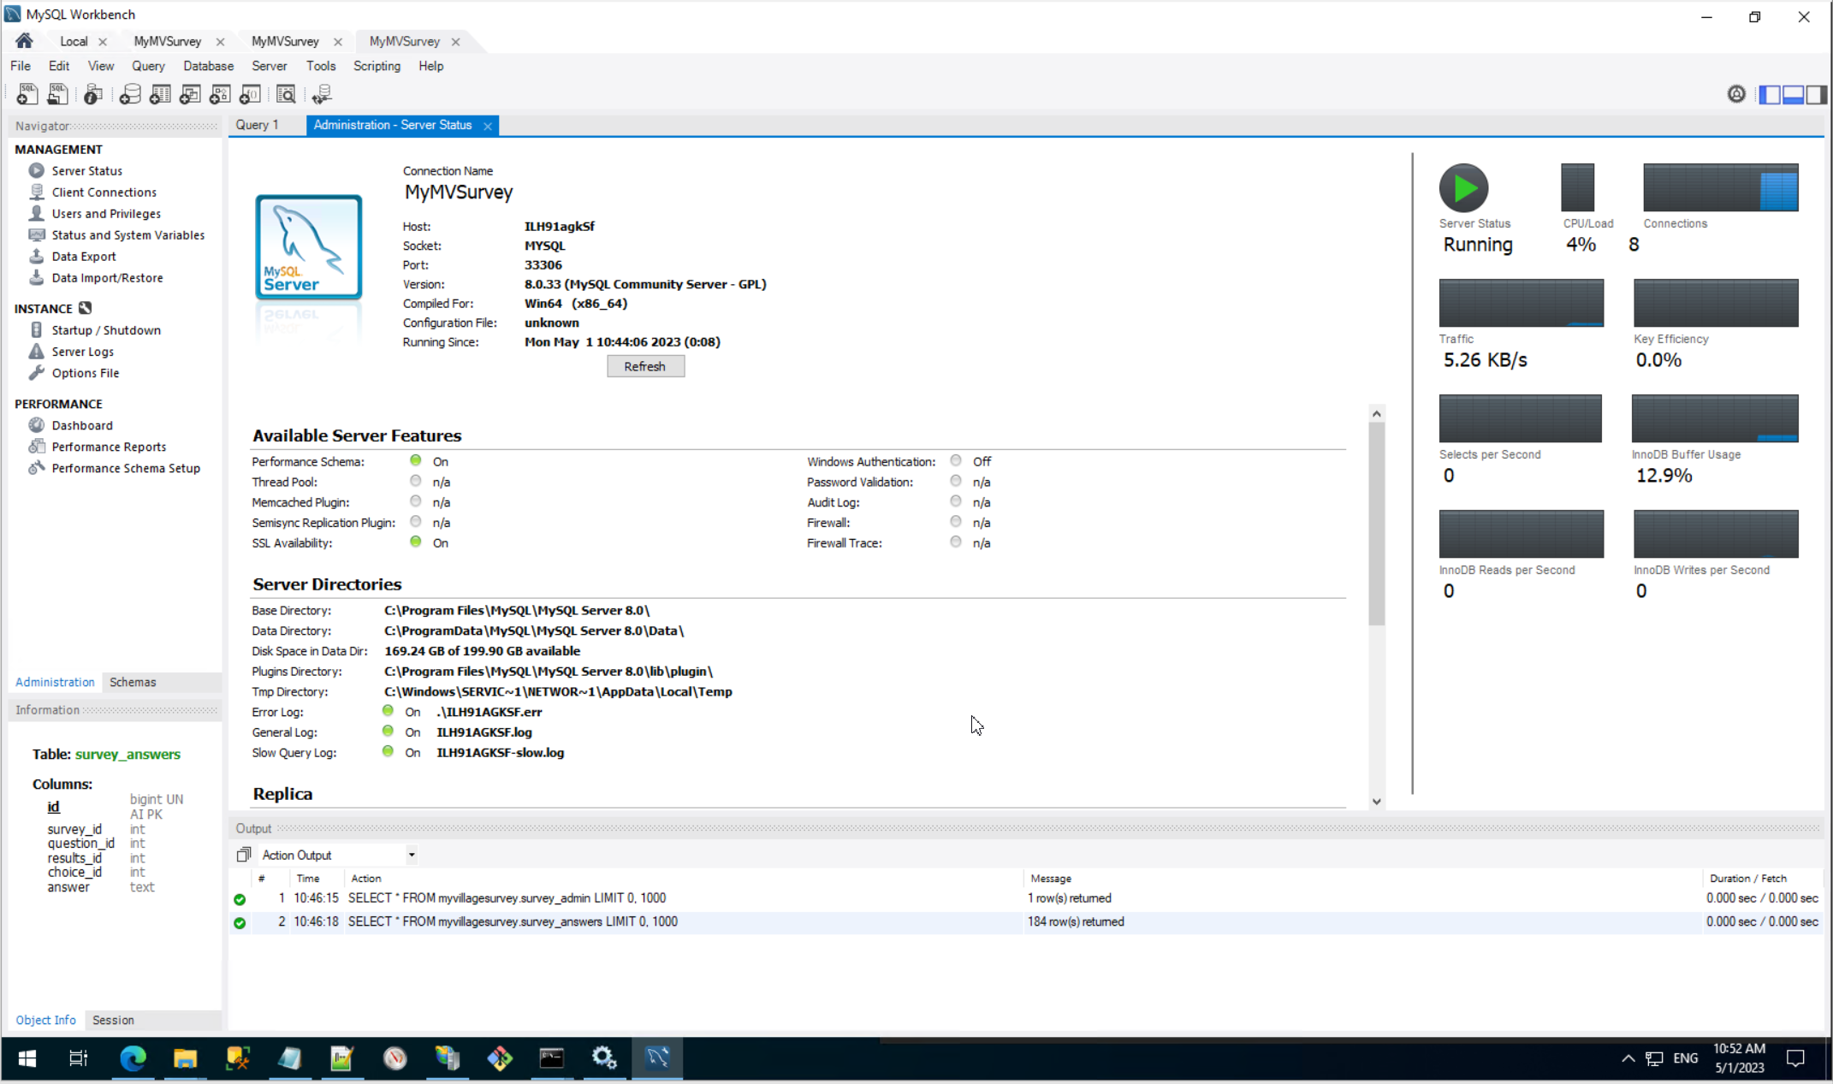The height and width of the screenshot is (1084, 1833).
Task: Click the create new function icon
Action: (x=250, y=94)
